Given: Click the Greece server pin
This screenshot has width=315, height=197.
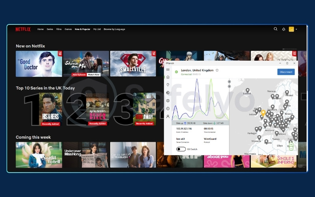Looking at the screenshot, I should tap(277, 133).
